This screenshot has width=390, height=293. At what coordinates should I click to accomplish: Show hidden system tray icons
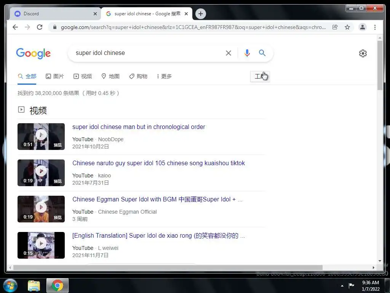coord(342,286)
